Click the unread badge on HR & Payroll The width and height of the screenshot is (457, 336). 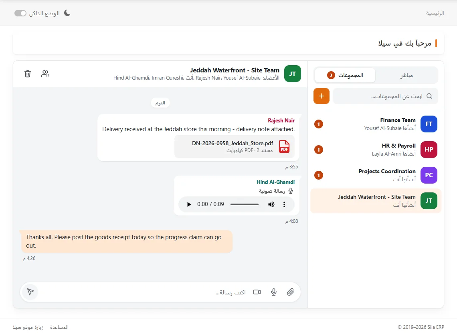pos(319,150)
